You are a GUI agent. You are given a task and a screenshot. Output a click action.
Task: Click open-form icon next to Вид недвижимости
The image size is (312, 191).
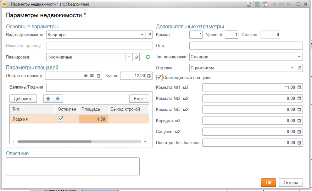149,35
